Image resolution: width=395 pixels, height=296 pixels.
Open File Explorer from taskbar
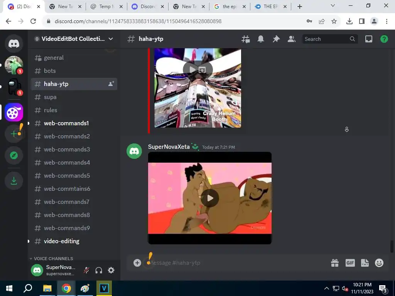47,288
